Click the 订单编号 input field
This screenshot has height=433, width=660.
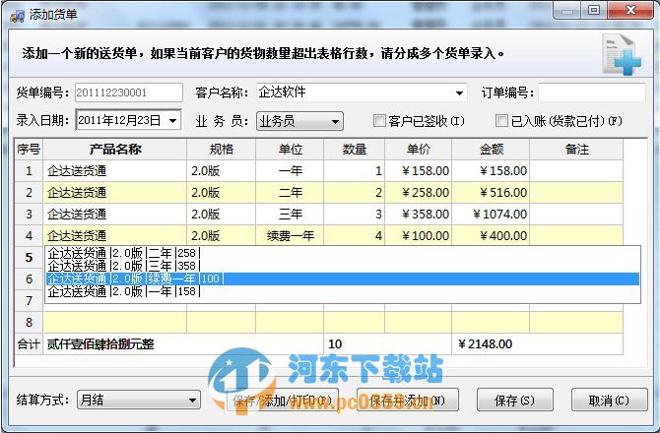(x=591, y=93)
